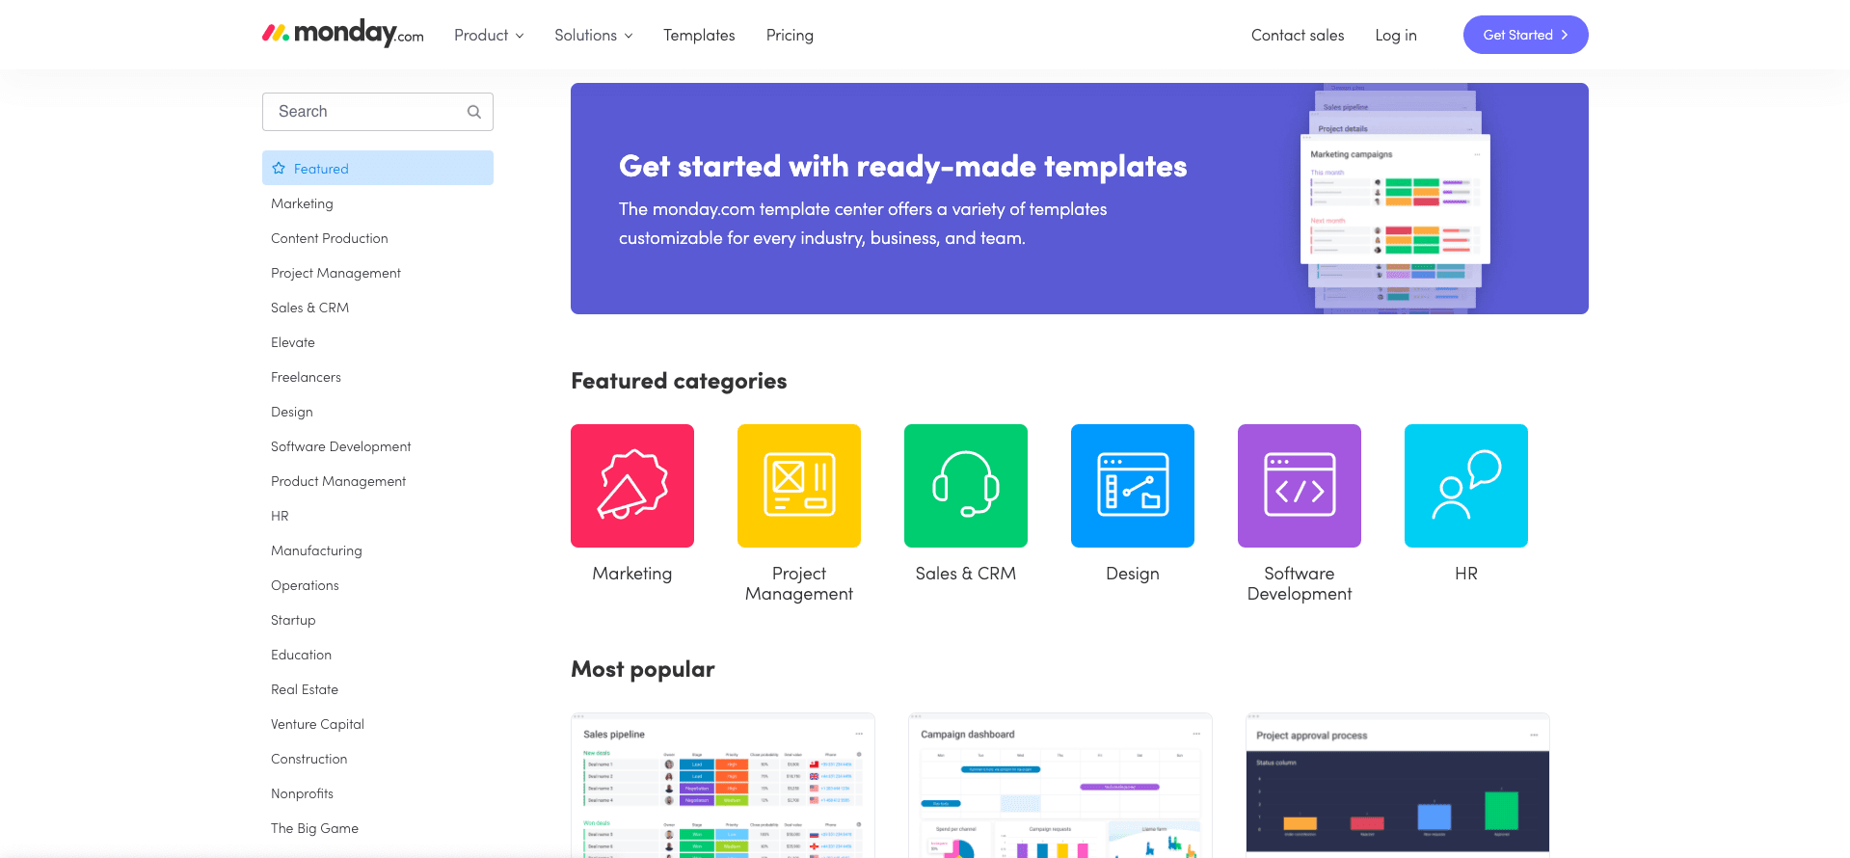The height and width of the screenshot is (858, 1850).
Task: Select Marketing in the sidebar list
Action: point(302,203)
